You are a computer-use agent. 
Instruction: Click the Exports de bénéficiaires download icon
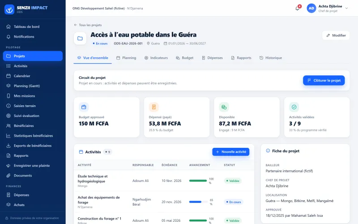coord(9,146)
